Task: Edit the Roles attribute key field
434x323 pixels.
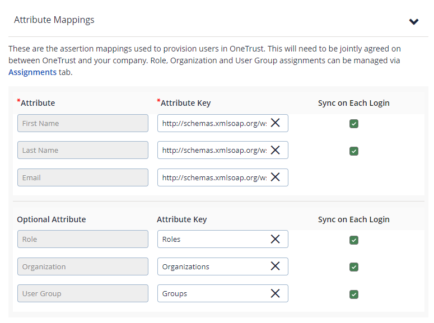Action: (x=214, y=239)
